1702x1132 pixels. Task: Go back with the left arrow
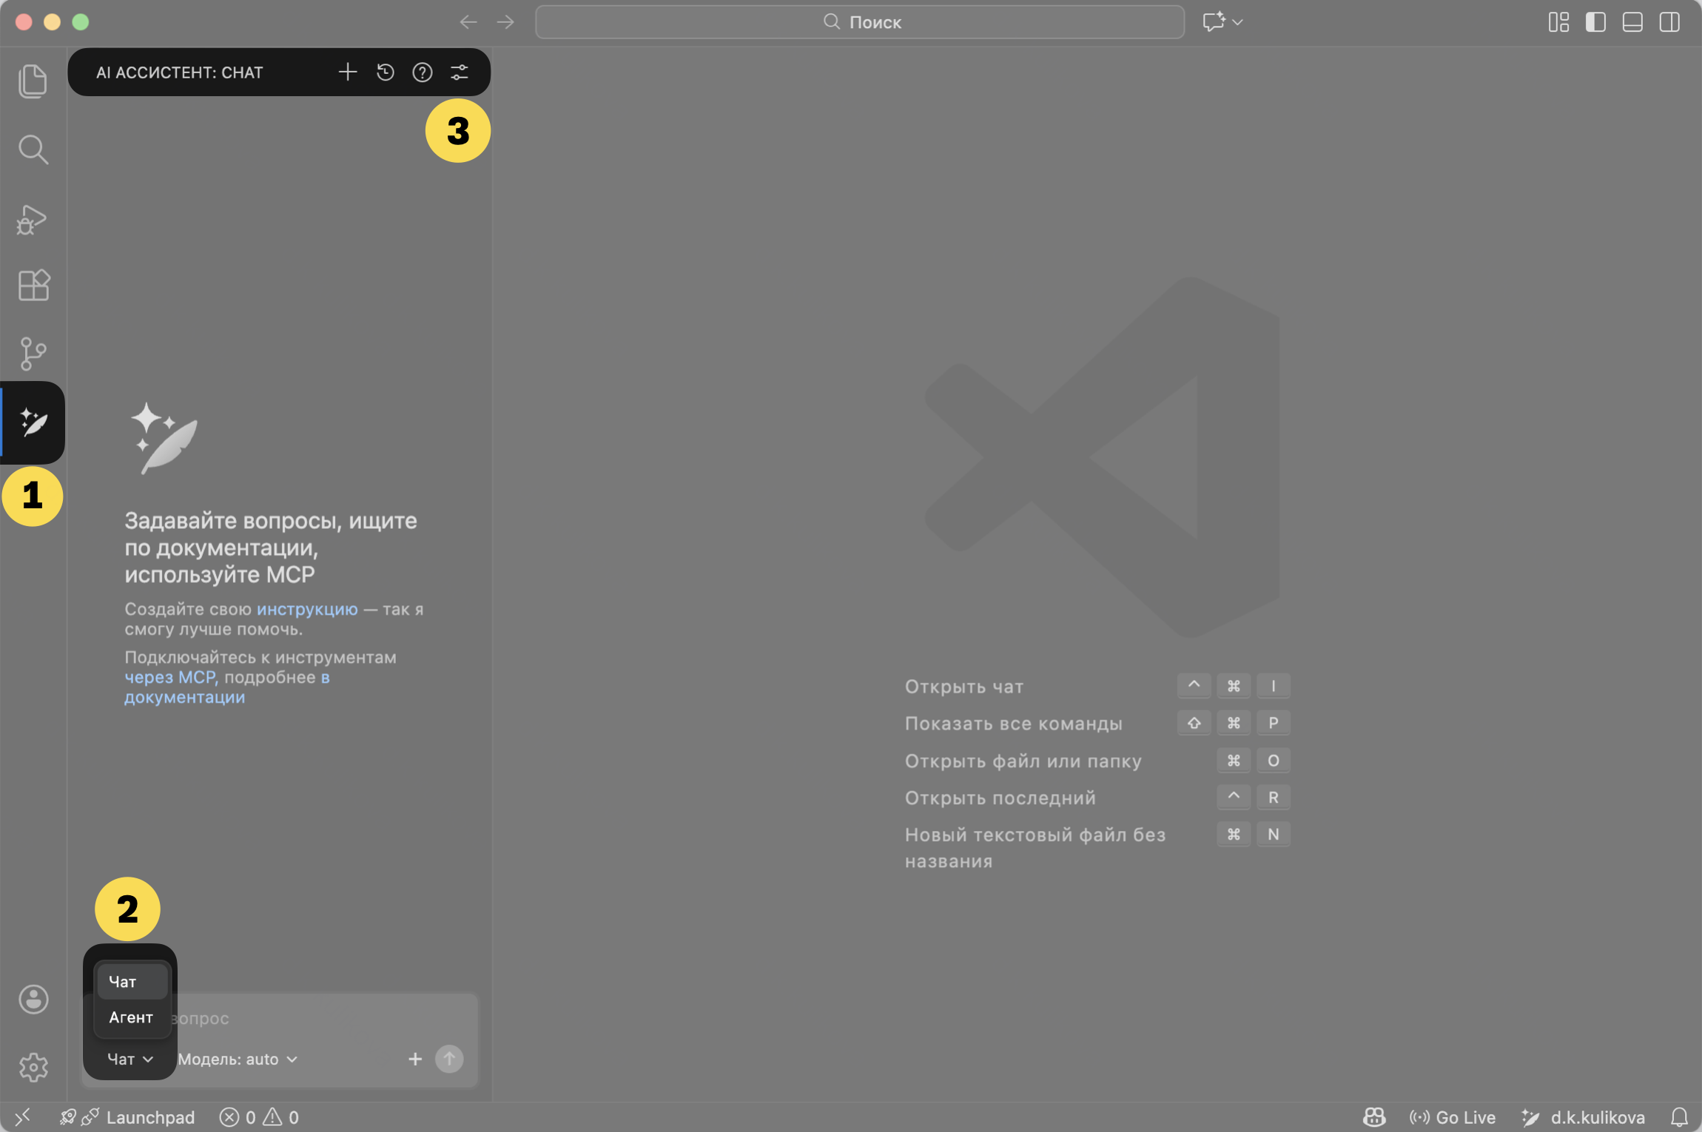[x=468, y=22]
